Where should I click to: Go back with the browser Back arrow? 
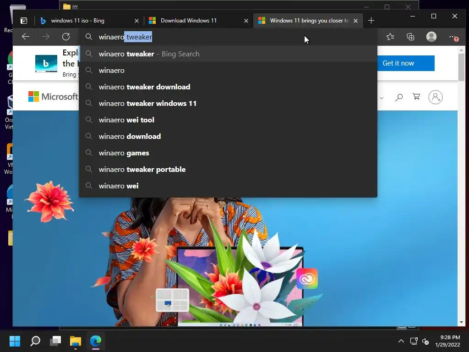tap(26, 37)
